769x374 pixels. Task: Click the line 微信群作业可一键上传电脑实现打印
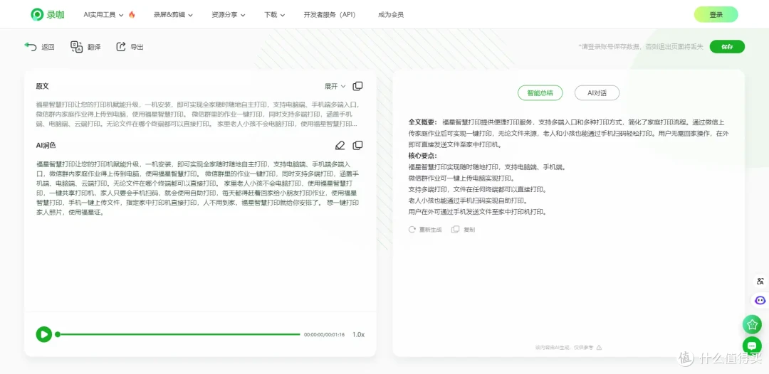pyautogui.click(x=461, y=178)
